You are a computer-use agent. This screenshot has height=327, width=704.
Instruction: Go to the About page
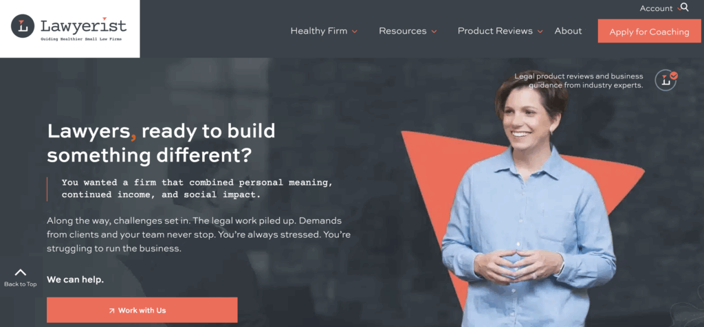tap(568, 31)
